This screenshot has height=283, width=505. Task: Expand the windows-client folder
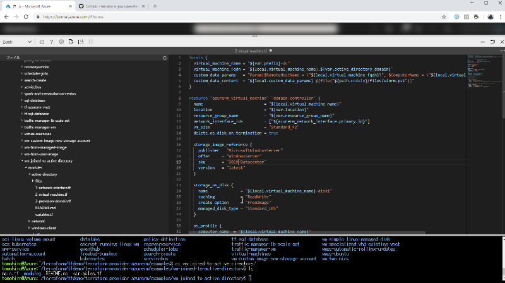[x=29, y=228]
